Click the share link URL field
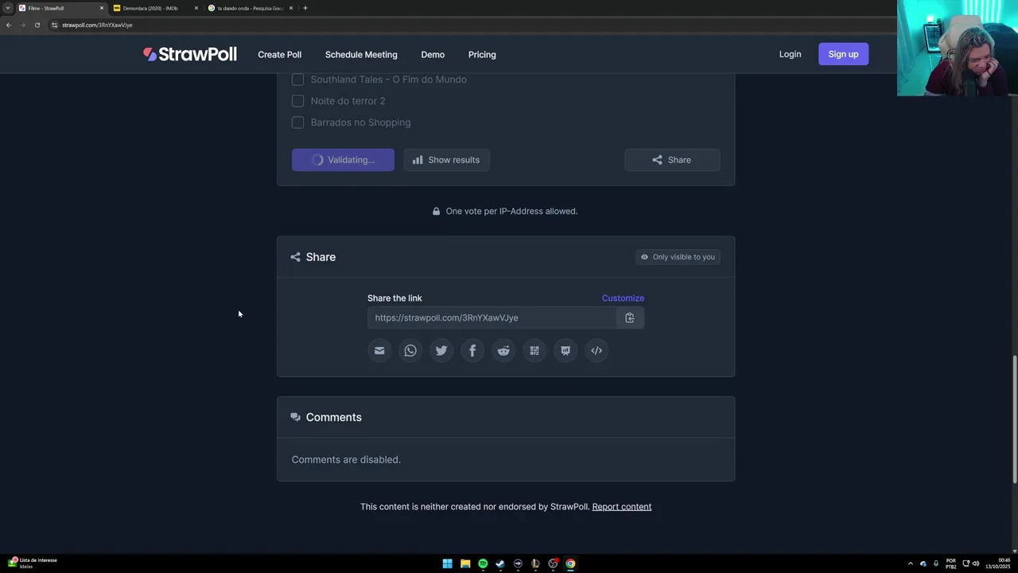Viewport: 1018px width, 573px height. 492,318
